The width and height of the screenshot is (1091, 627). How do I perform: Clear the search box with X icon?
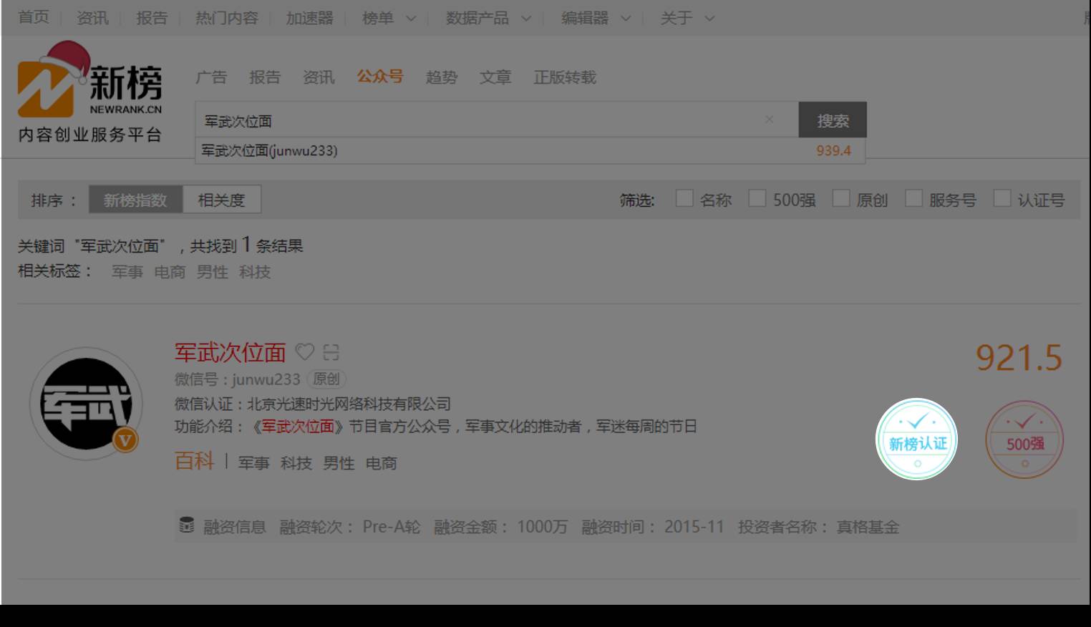(769, 120)
